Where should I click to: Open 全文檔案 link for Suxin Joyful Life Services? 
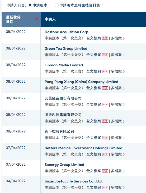[94, 187]
